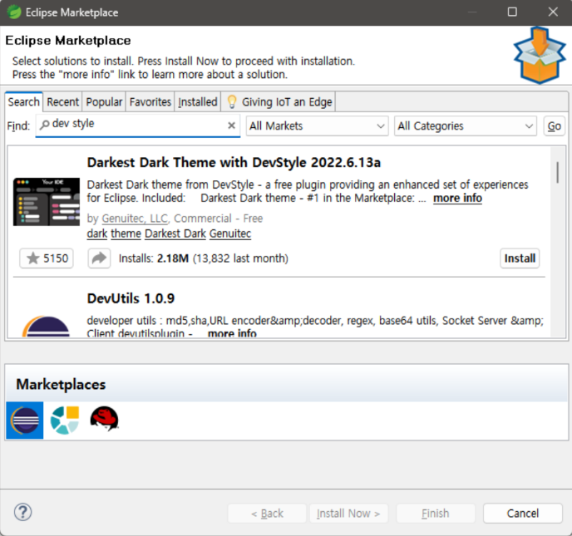The width and height of the screenshot is (572, 536).
Task: Switch to the Search tab
Action: pos(24,101)
